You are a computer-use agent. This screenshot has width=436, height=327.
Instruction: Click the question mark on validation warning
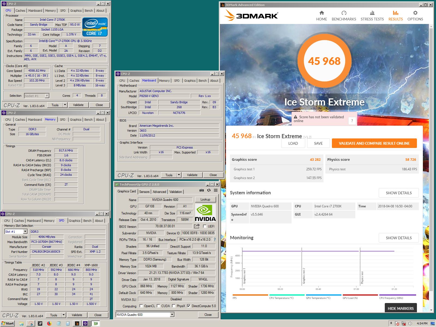[352, 121]
